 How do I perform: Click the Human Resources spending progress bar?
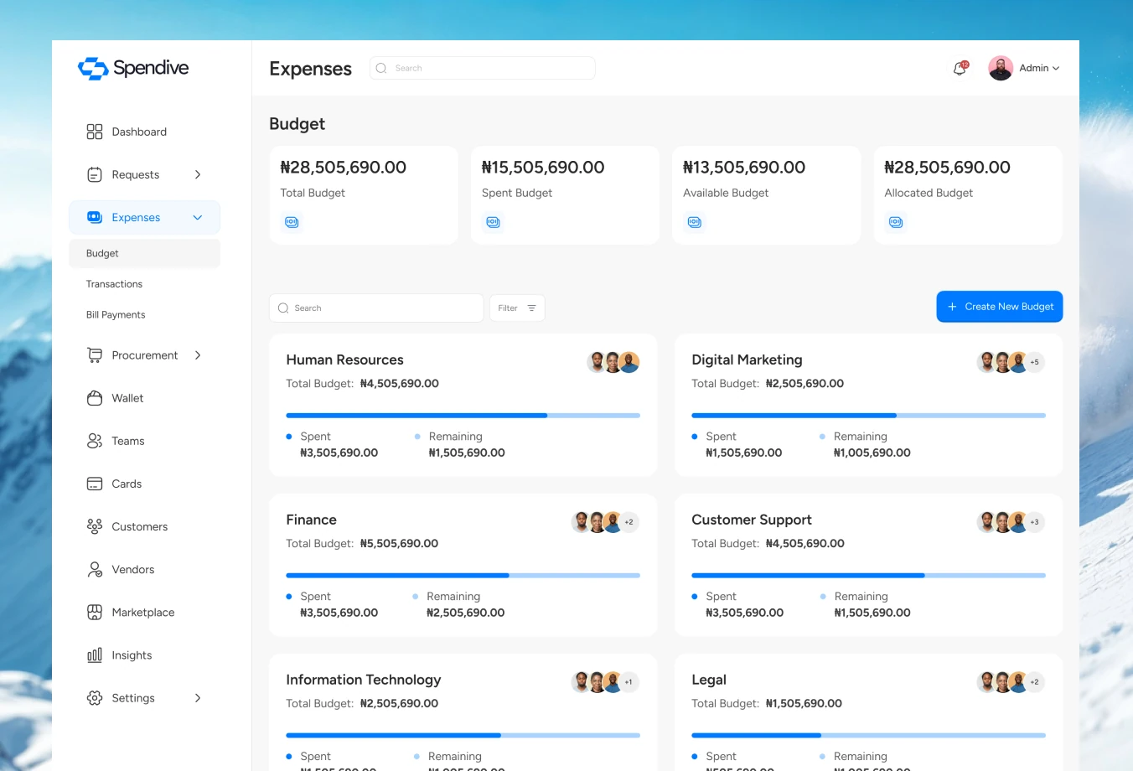click(463, 416)
